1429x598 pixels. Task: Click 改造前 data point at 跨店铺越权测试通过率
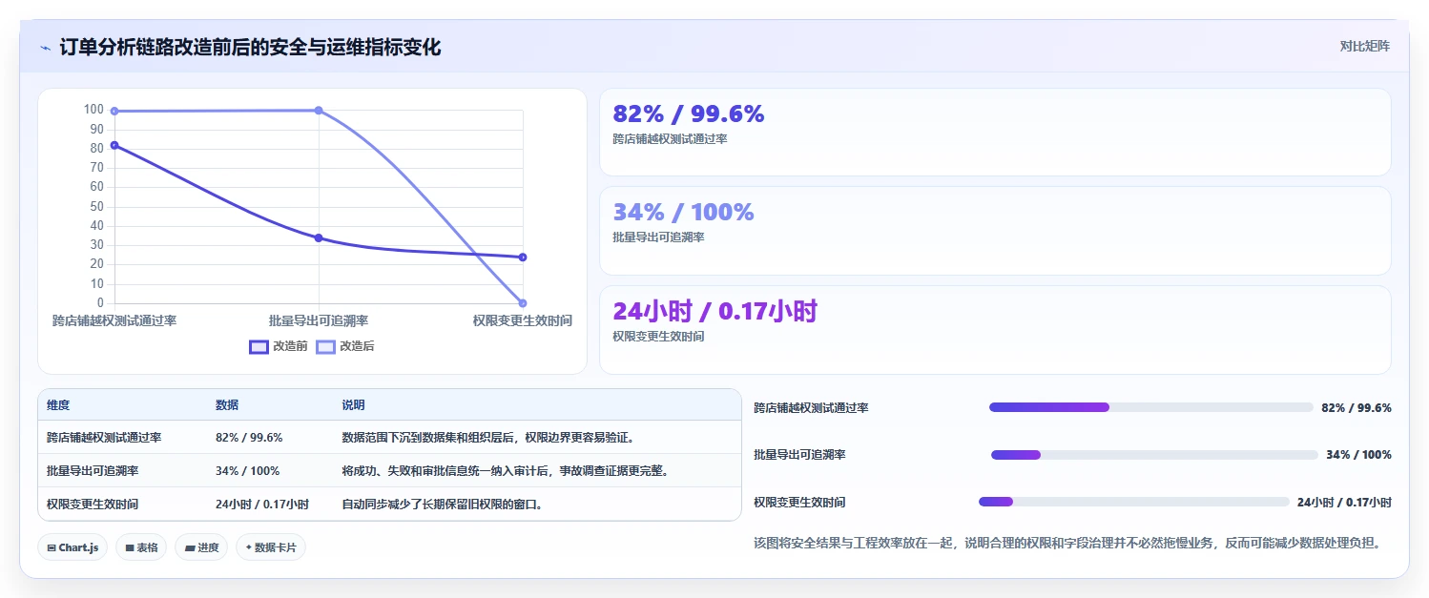tap(114, 145)
